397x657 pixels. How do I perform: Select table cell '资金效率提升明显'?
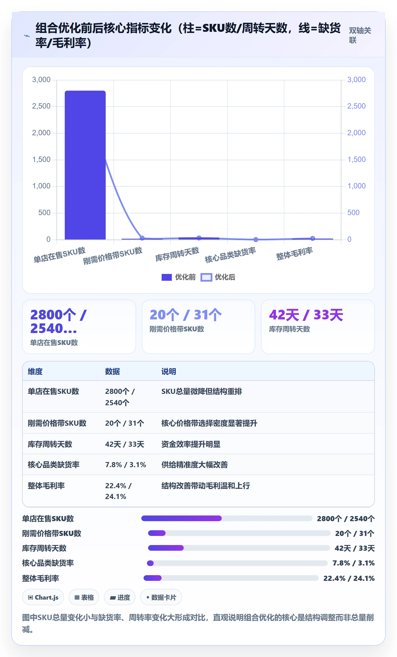(x=191, y=444)
